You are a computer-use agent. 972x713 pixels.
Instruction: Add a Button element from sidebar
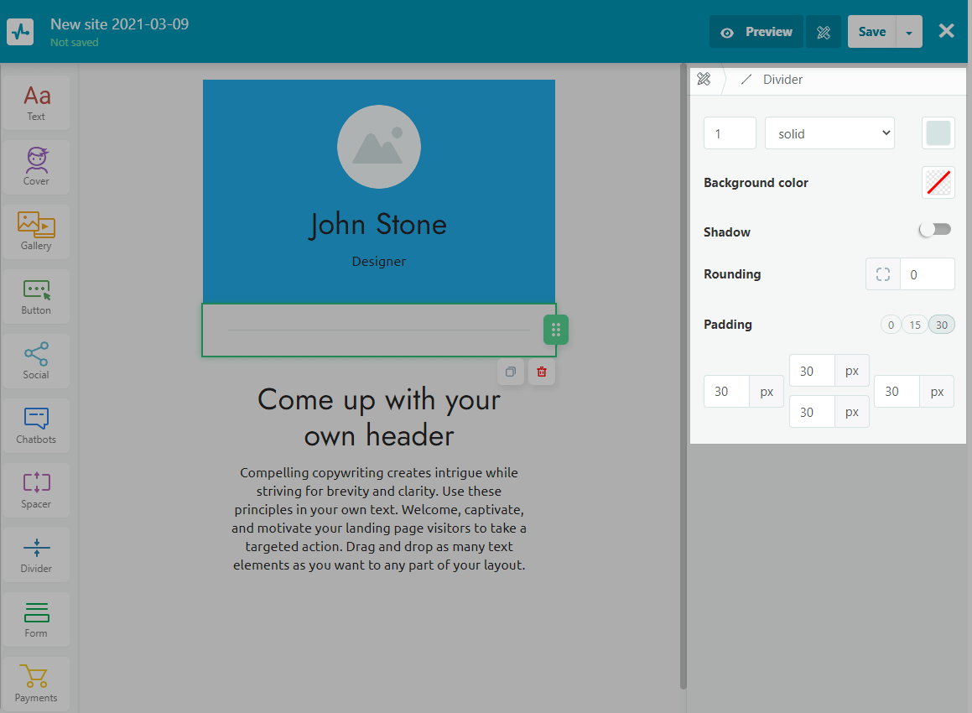[x=36, y=296]
